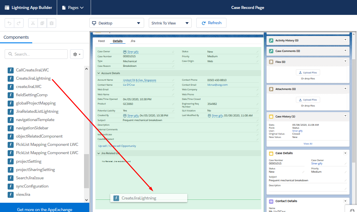The height and width of the screenshot is (212, 357).
Task: Expand the Activity History card menu
Action: tap(345, 40)
